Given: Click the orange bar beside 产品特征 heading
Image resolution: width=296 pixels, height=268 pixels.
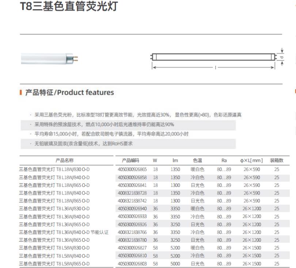Looking at the screenshot, I should pyautogui.click(x=21, y=93).
